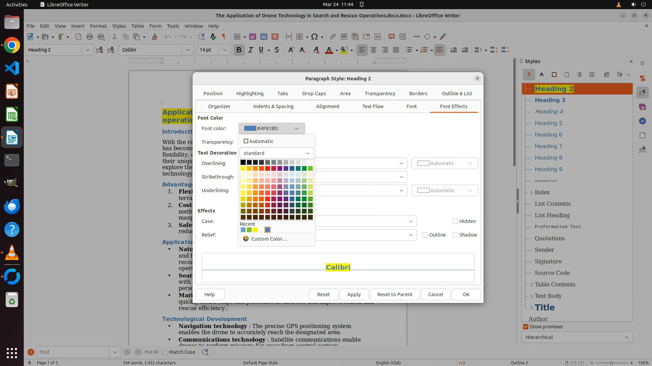Choose Custom Color option

click(x=269, y=239)
